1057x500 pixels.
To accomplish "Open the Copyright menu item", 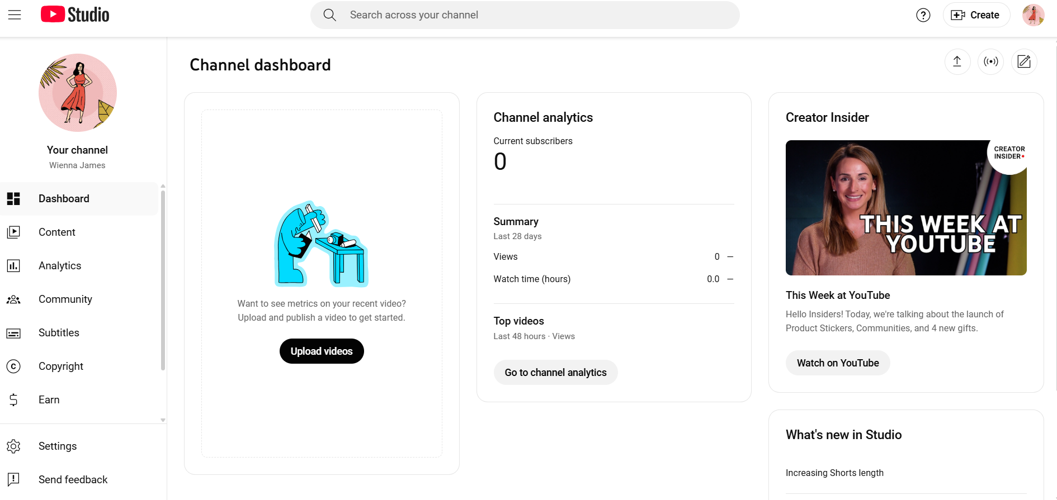I will [79, 366].
